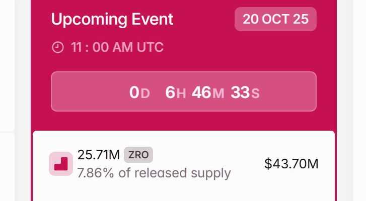Click the 46M minutes countdown value

coord(207,92)
